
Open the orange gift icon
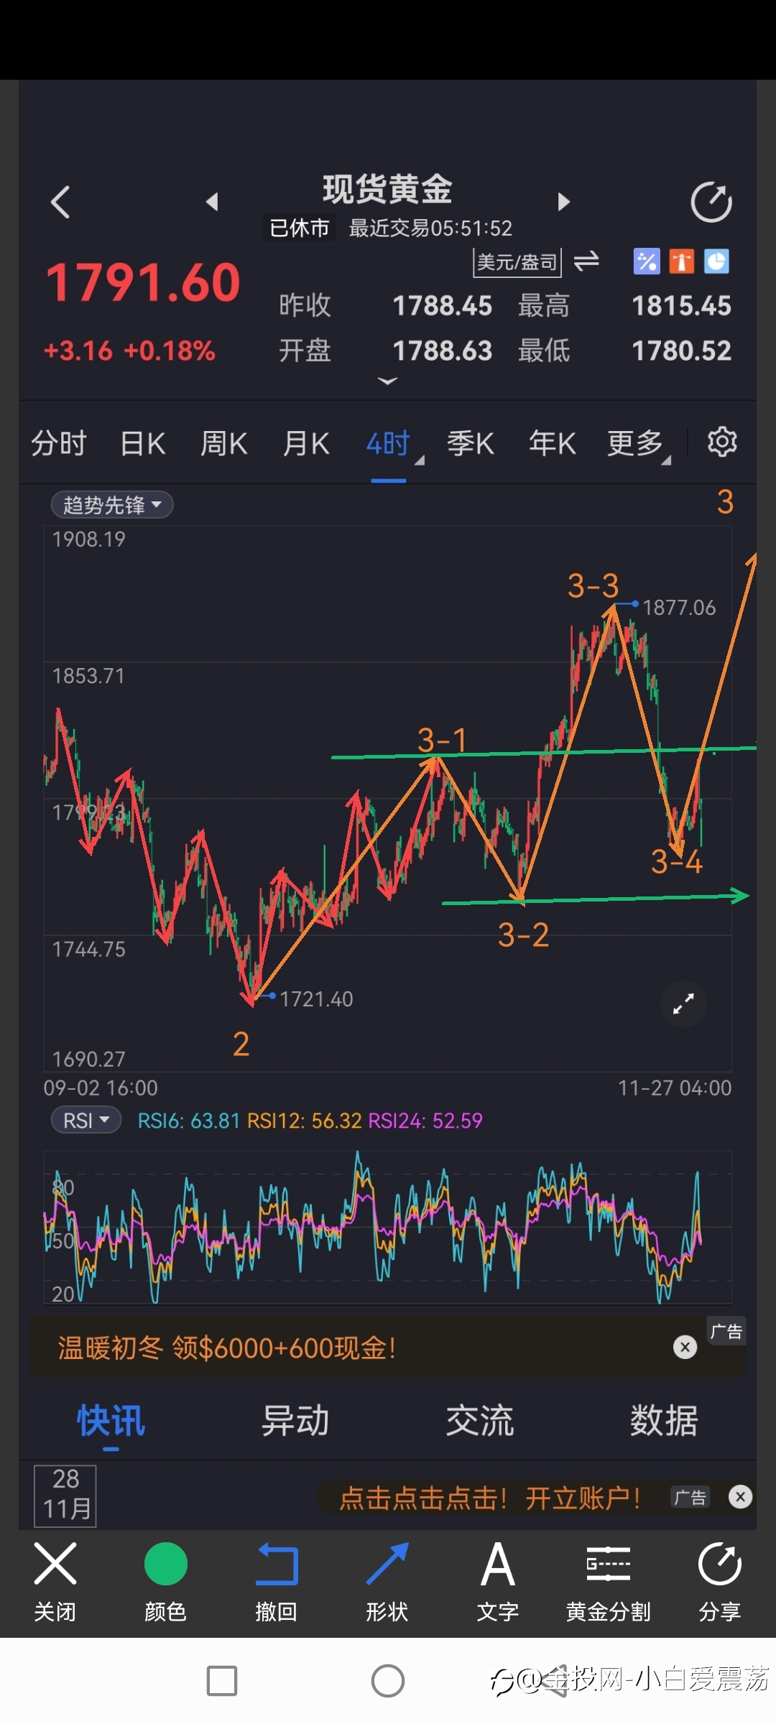click(x=681, y=261)
